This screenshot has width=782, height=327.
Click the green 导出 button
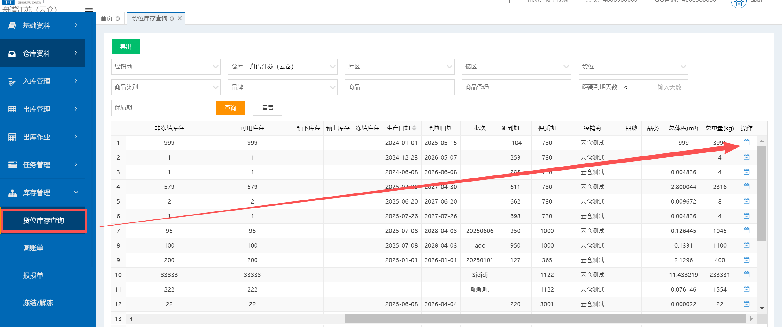coord(126,47)
